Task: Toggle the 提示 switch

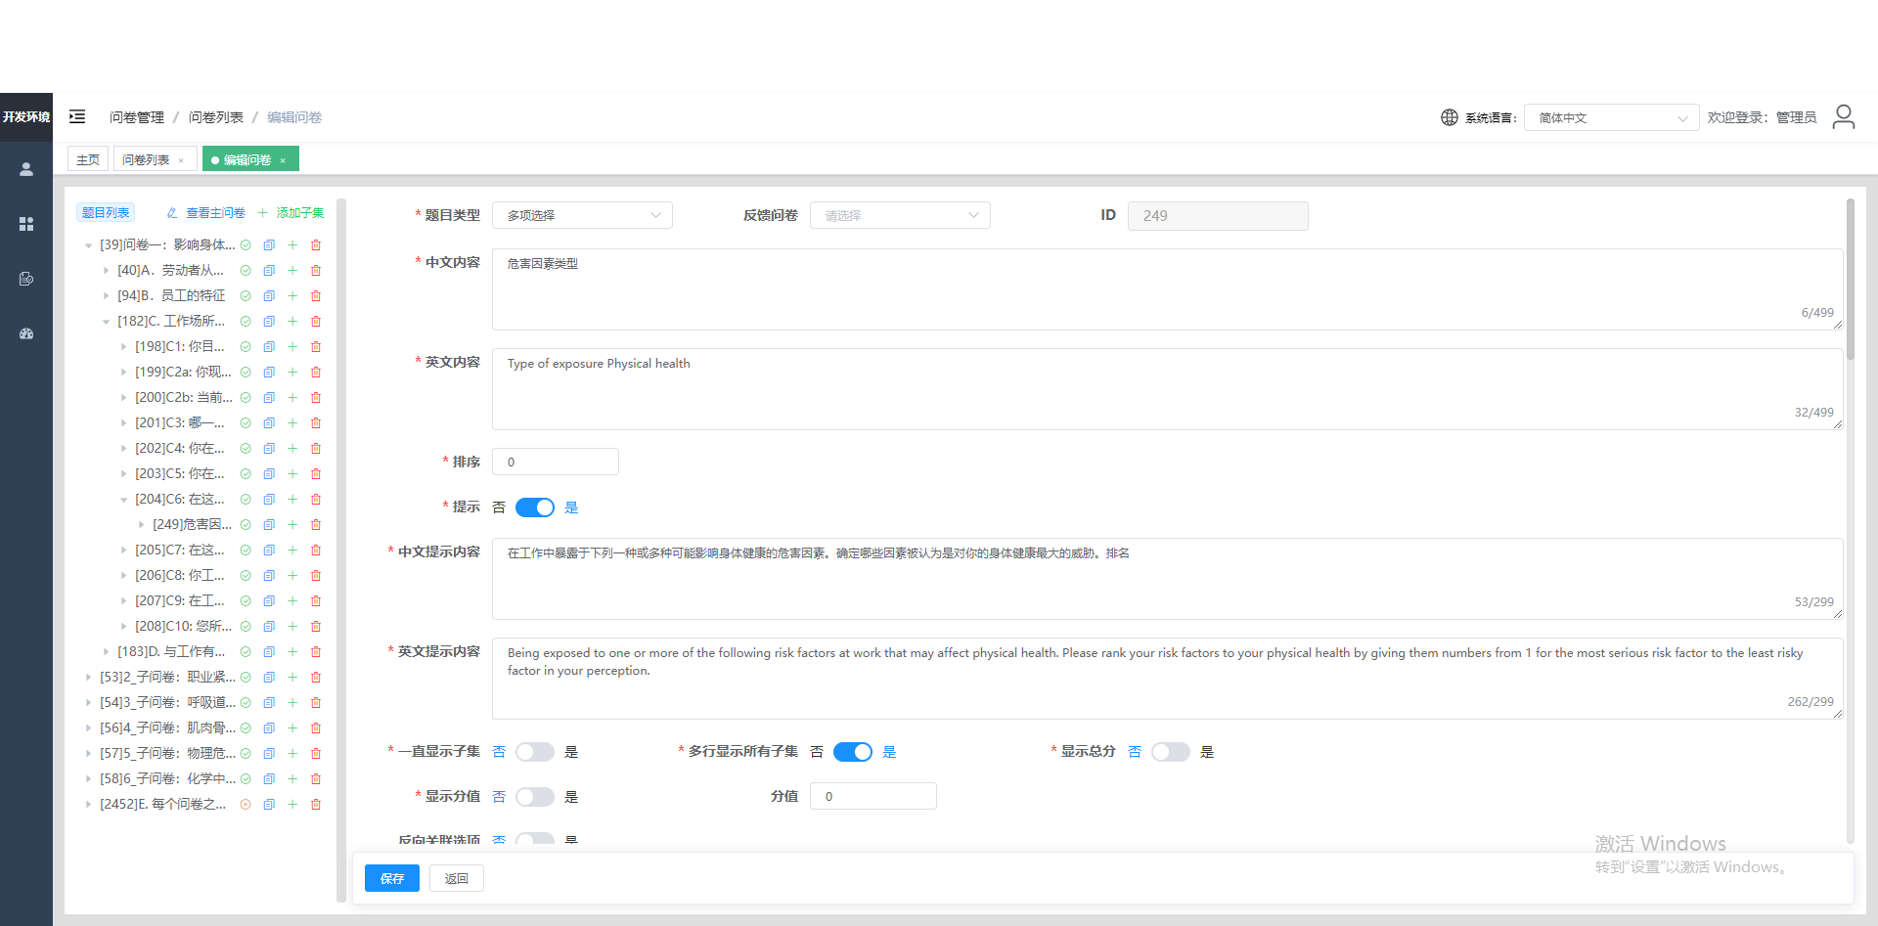Action: [x=535, y=507]
